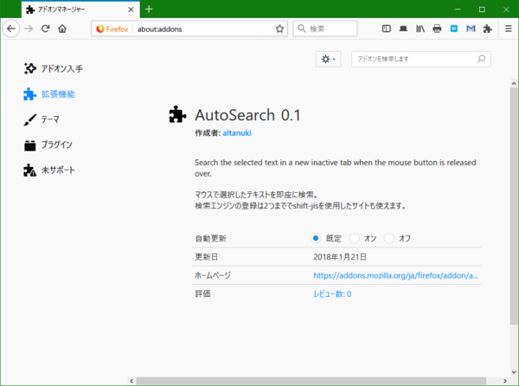Viewport: 519px width, 386px height.
Task: Click the 評価 row label
Action: click(x=202, y=293)
